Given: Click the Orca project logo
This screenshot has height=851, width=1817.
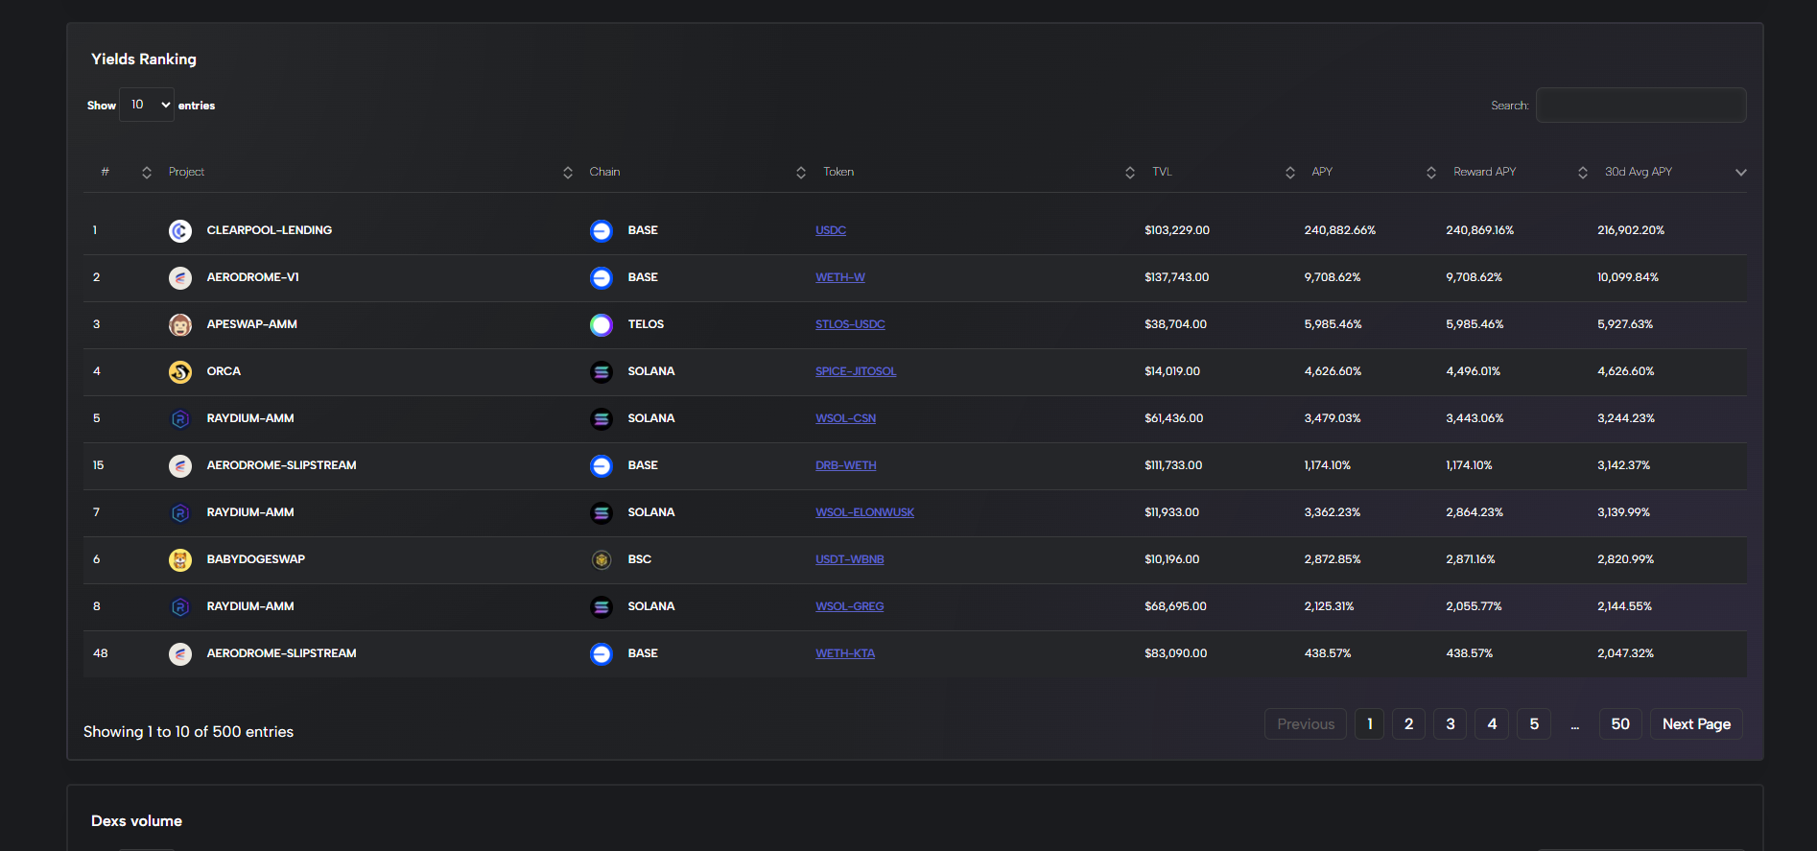Looking at the screenshot, I should point(179,372).
